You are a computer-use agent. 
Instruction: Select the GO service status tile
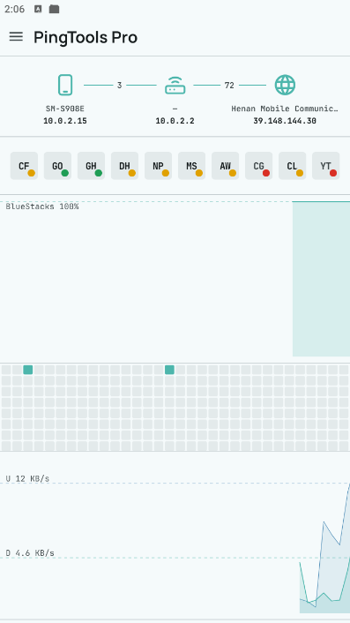[x=57, y=166]
